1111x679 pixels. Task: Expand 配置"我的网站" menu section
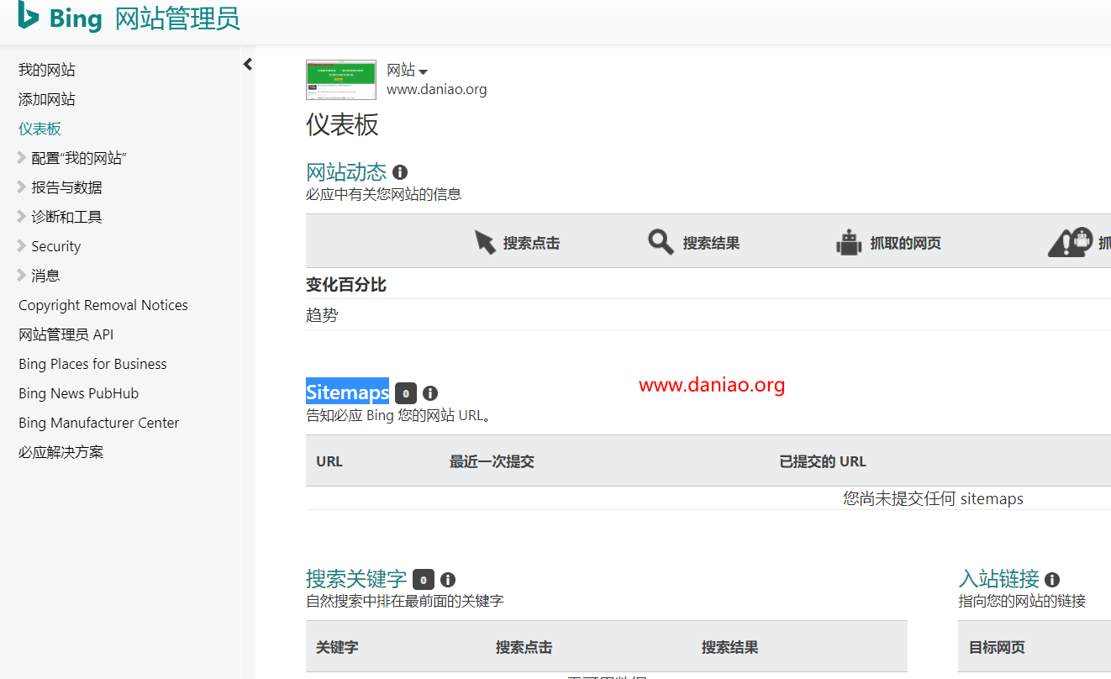72,158
